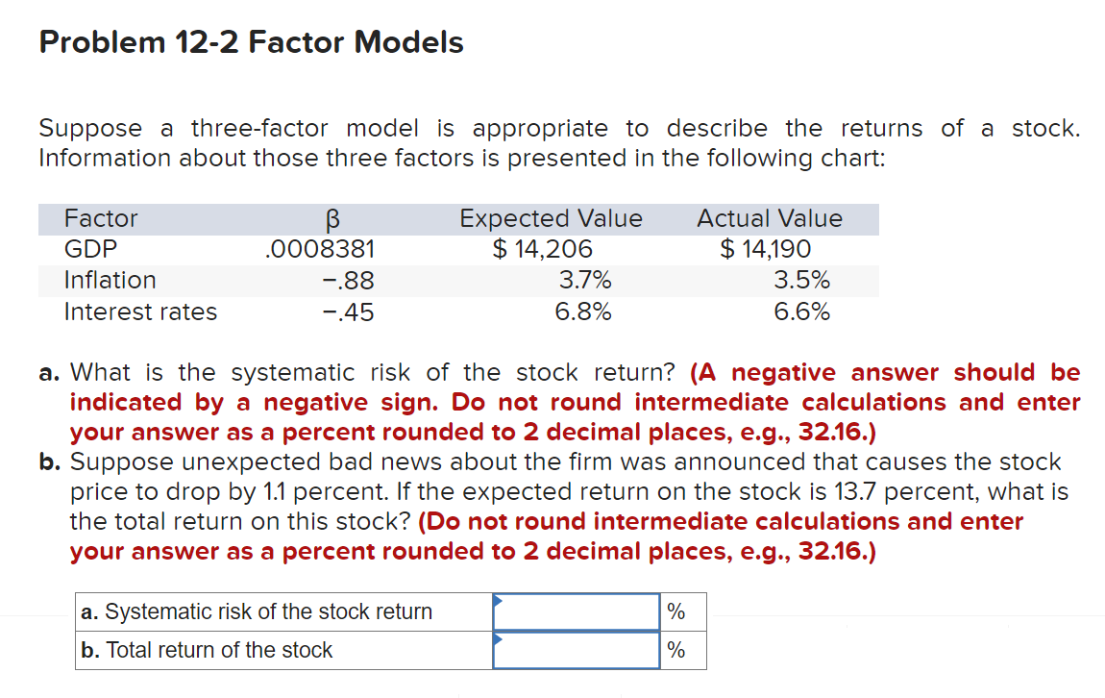Select the $14,206 expected GDP value
The width and height of the screenshot is (1105, 698).
pyautogui.click(x=545, y=249)
